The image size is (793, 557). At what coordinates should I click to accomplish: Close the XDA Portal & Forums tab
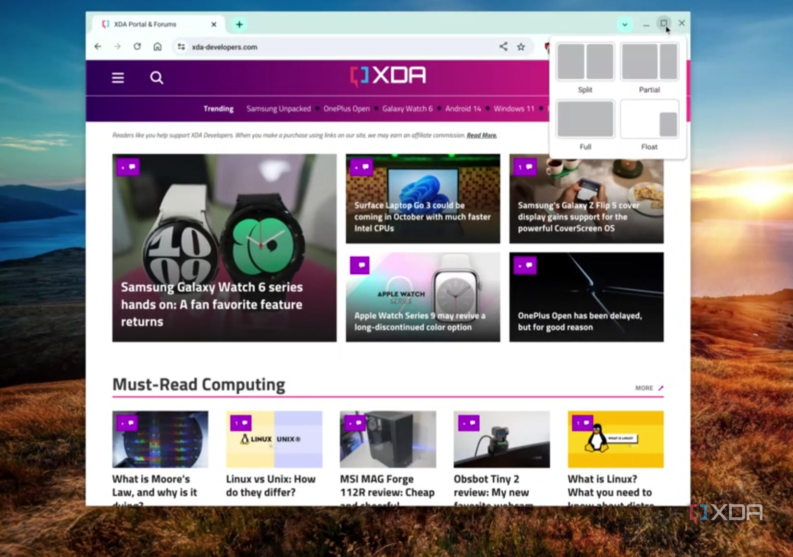point(214,24)
